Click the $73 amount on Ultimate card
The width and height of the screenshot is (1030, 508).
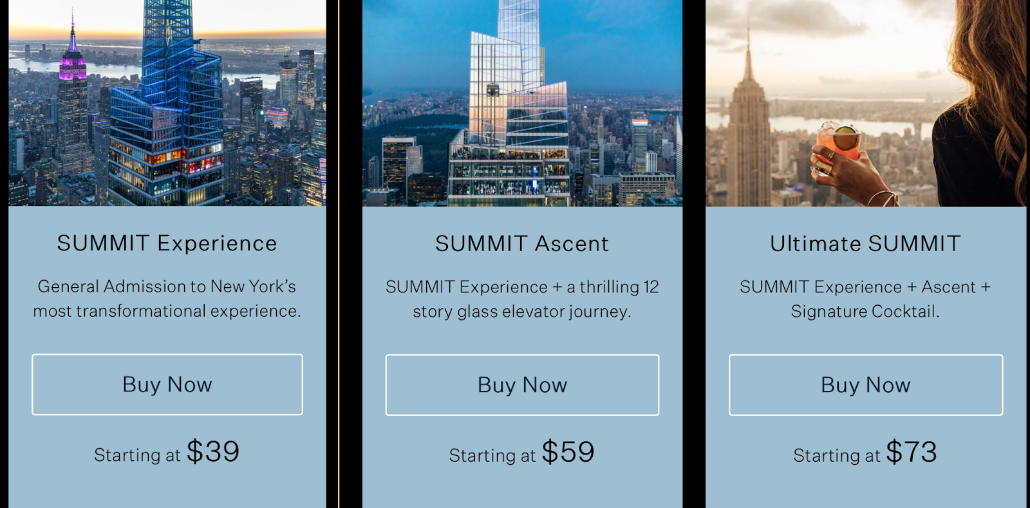[912, 452]
